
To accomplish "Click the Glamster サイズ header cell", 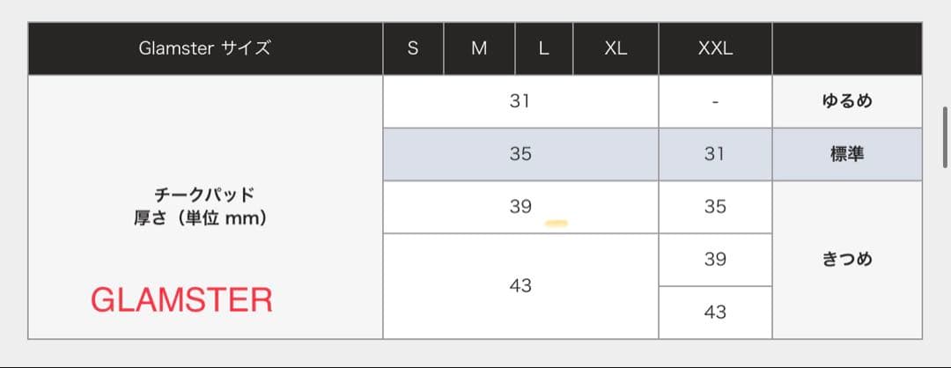I will tap(204, 49).
